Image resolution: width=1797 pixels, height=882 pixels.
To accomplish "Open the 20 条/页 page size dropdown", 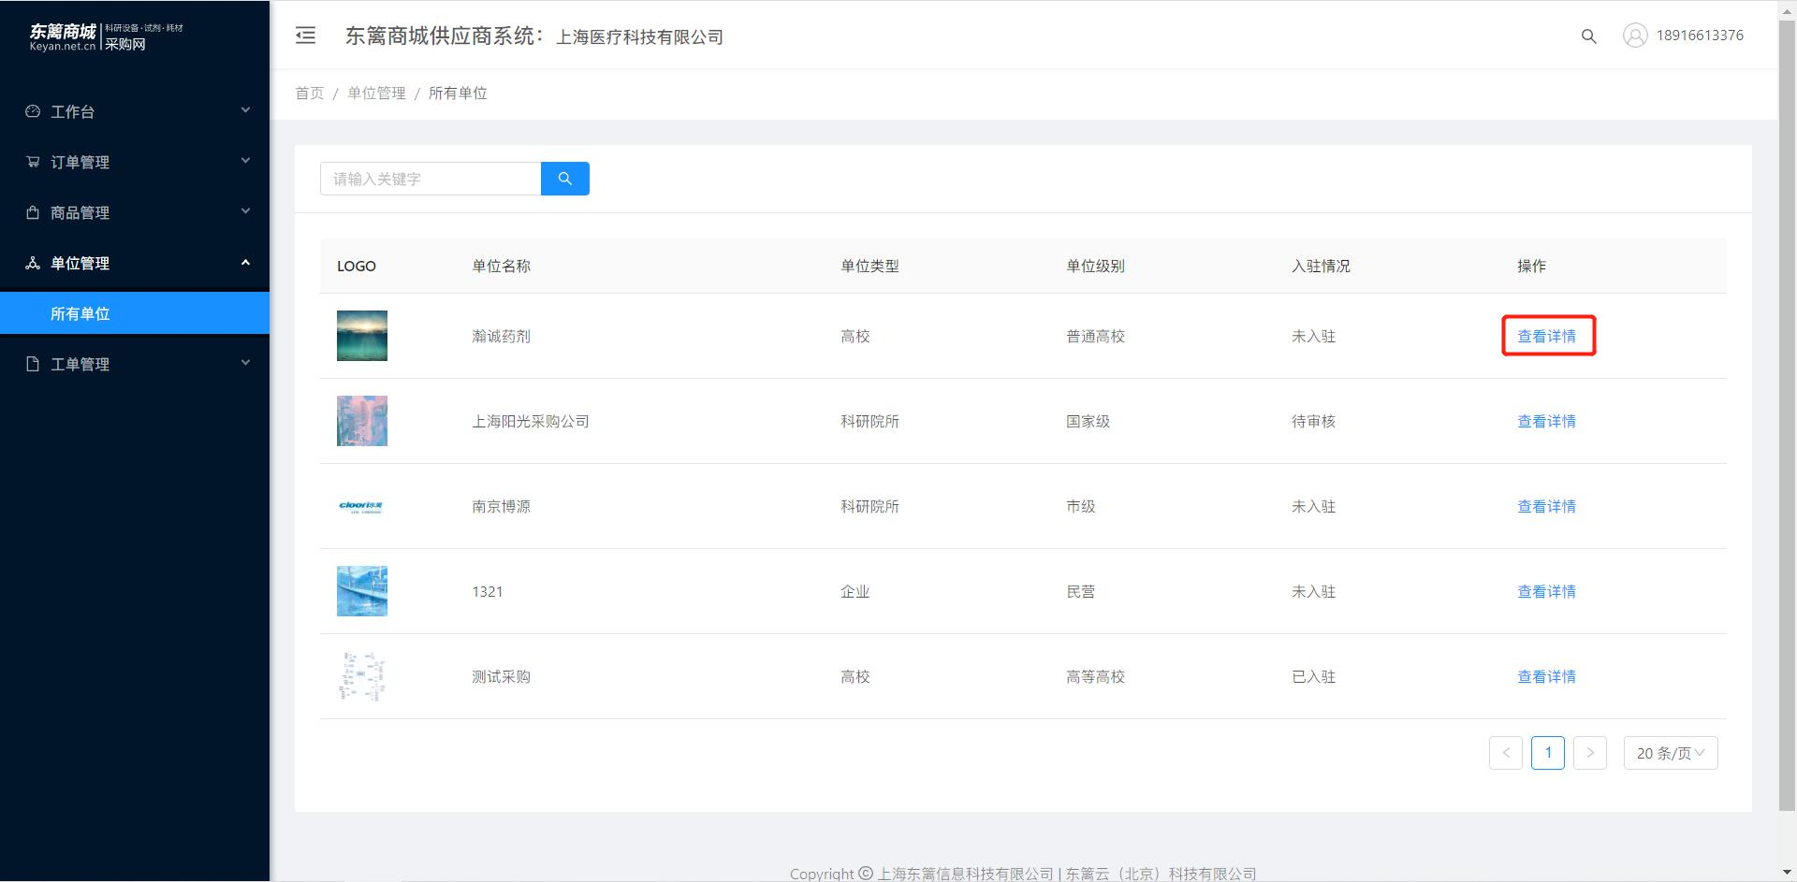I will pos(1671,753).
